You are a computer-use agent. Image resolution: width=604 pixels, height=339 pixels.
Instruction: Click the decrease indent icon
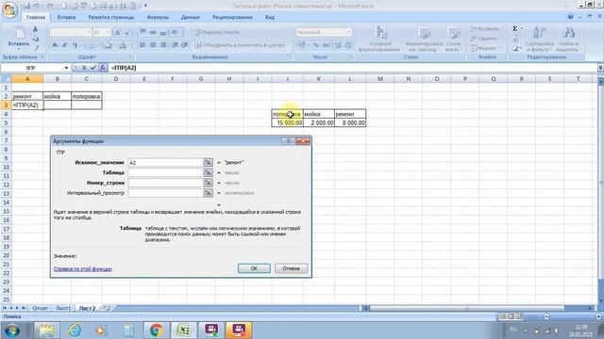pyautogui.click(x=176, y=45)
